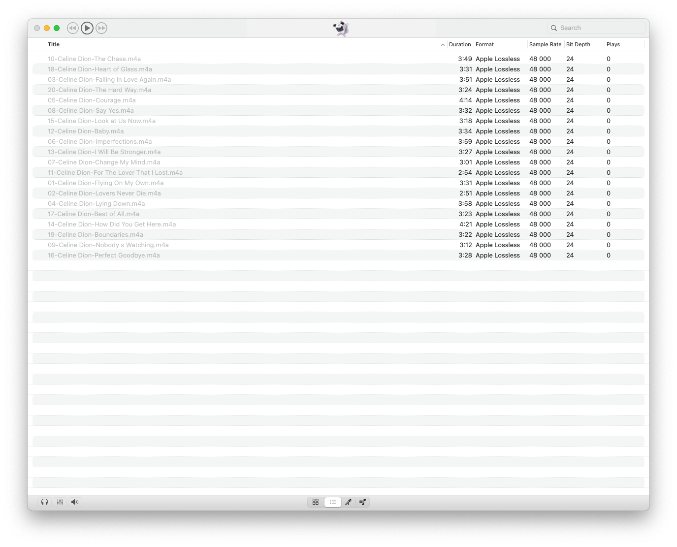Image resolution: width=677 pixels, height=547 pixels.
Task: Switch to list view
Action: click(333, 502)
